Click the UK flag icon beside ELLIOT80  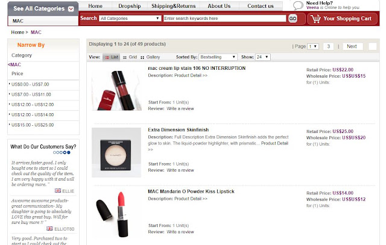tap(49, 229)
